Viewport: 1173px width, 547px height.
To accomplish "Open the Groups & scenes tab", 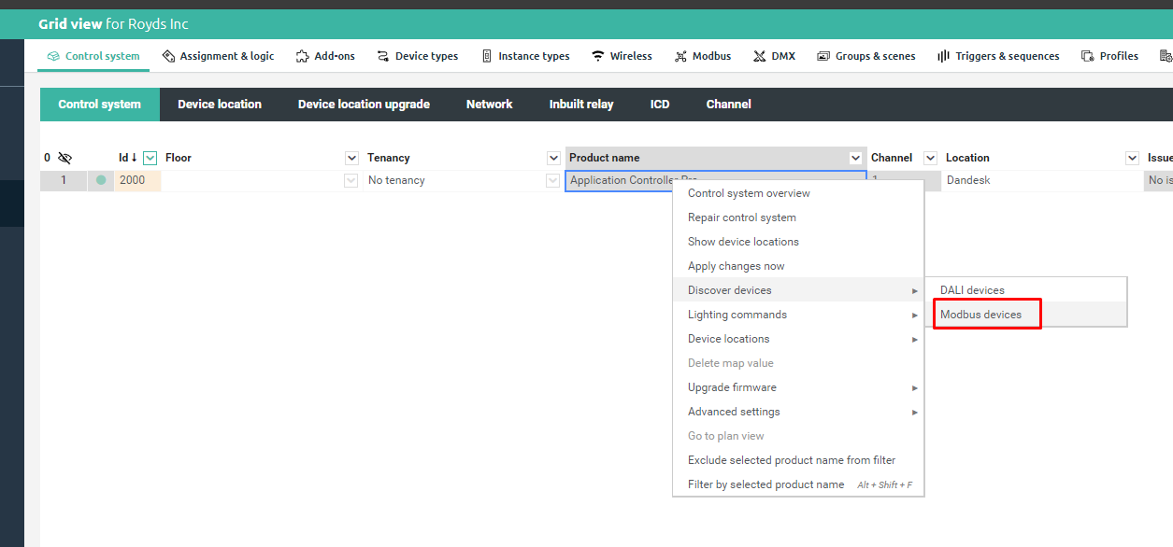I will pos(865,56).
